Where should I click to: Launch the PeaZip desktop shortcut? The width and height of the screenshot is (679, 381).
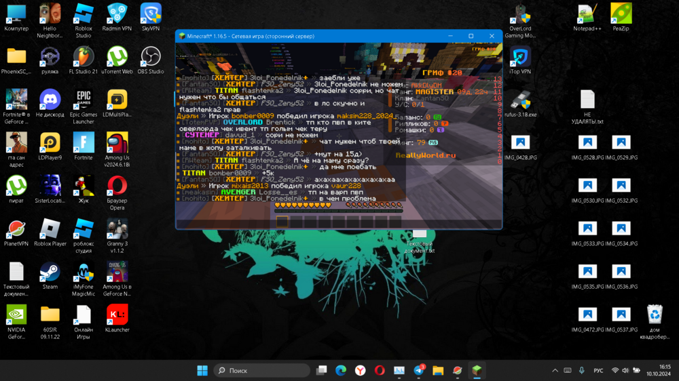[621, 18]
